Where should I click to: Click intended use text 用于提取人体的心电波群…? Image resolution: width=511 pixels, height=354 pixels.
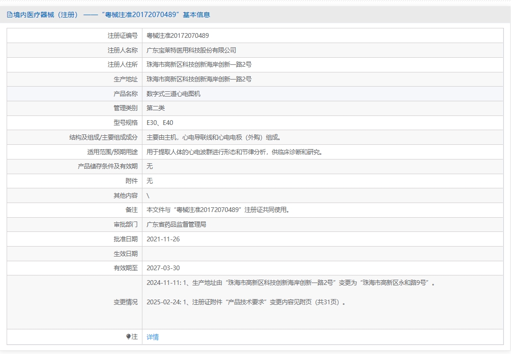point(235,152)
